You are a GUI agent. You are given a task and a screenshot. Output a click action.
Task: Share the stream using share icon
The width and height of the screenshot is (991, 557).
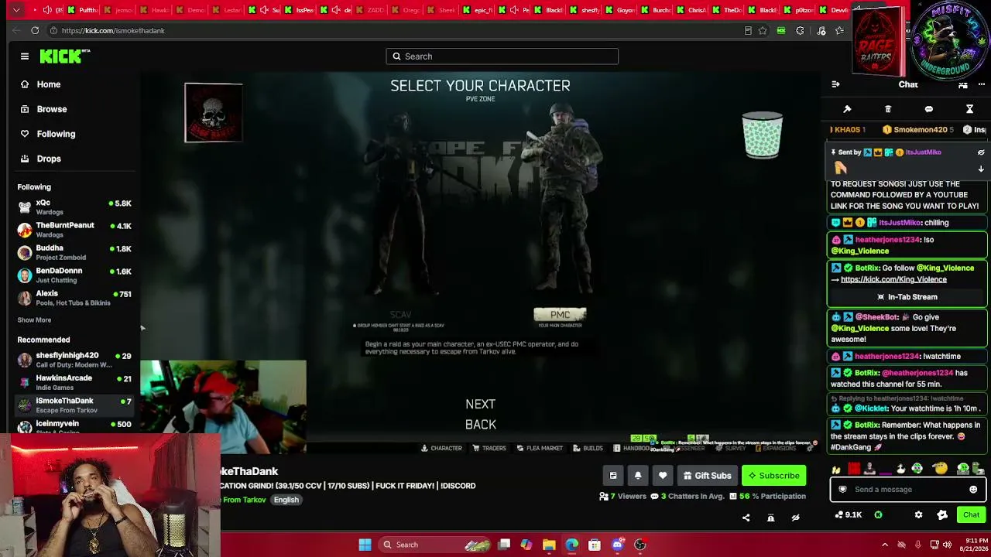tap(746, 518)
